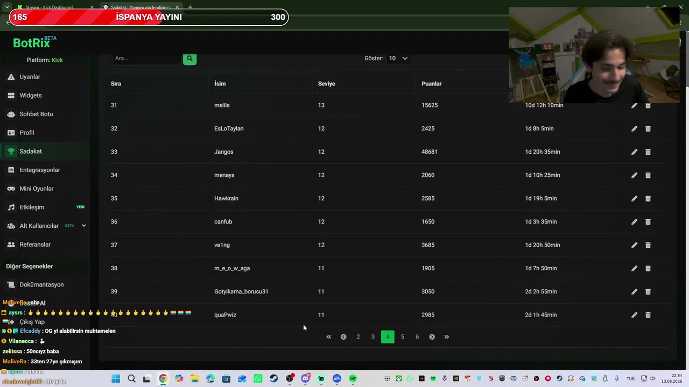Open pencil editor for Jangos
Screen dimensions: 689x387
coord(634,152)
